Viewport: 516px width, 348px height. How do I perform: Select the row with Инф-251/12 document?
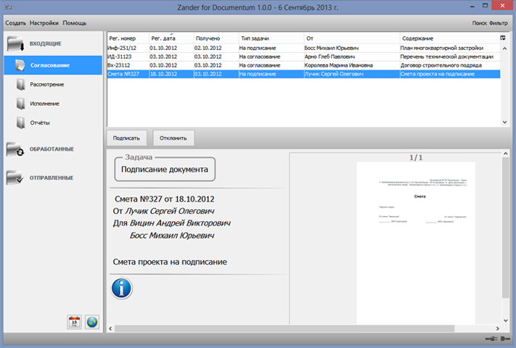pyautogui.click(x=127, y=47)
